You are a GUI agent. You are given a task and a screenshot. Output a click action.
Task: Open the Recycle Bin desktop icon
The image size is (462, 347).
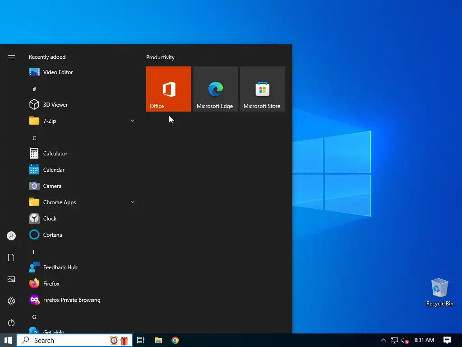439,292
